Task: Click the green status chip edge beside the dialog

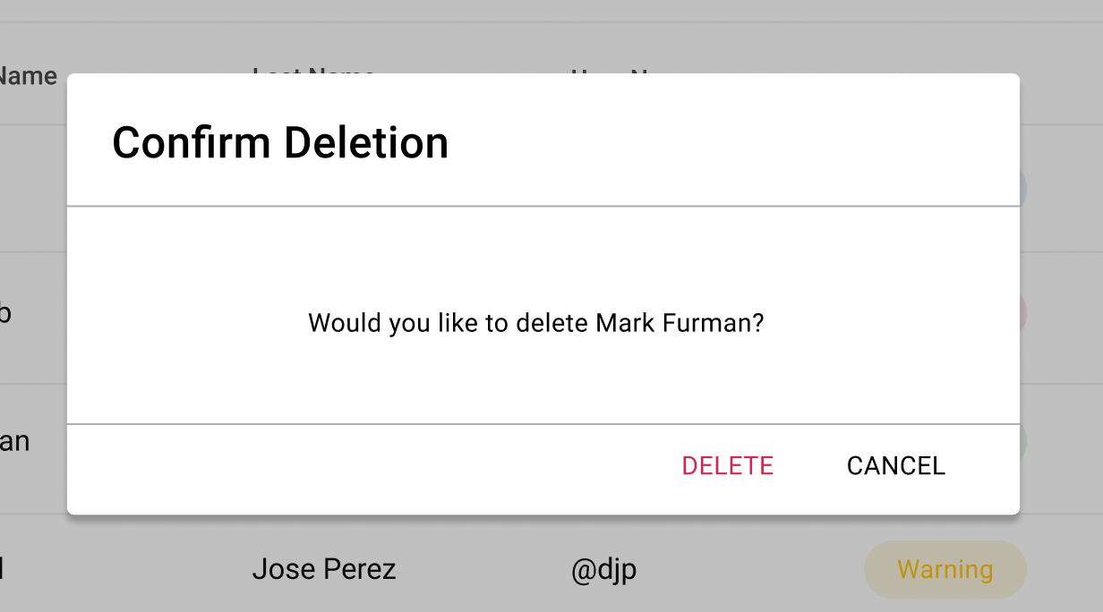Action: 1023,441
